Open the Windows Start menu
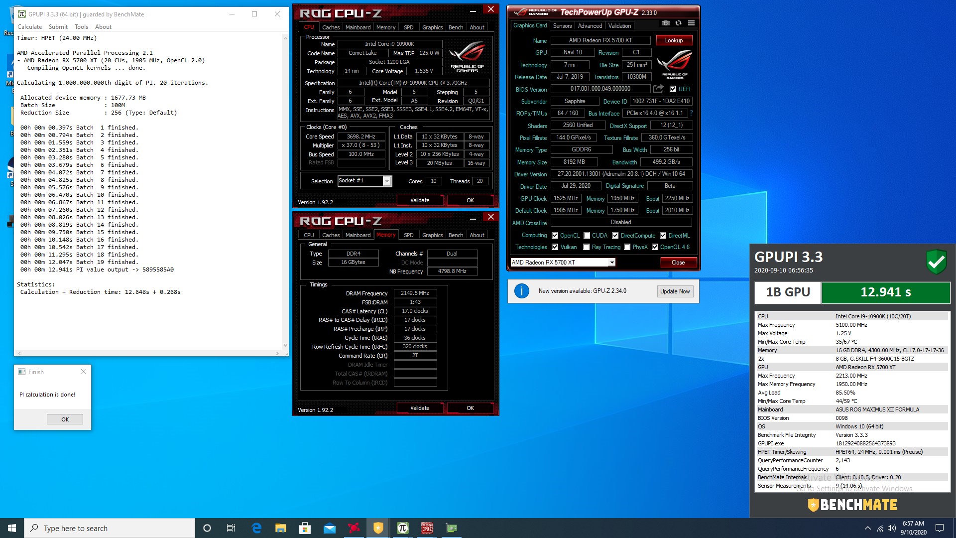Viewport: 956px width, 538px height. click(x=12, y=528)
